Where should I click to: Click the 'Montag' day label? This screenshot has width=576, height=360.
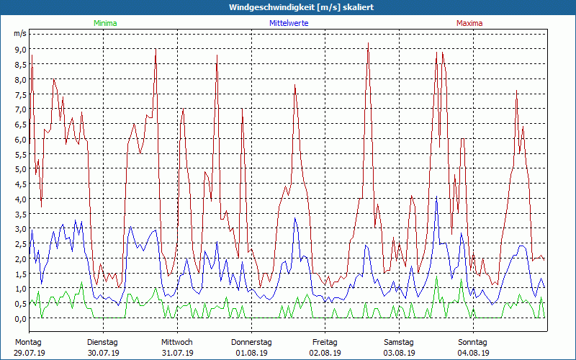(28, 343)
